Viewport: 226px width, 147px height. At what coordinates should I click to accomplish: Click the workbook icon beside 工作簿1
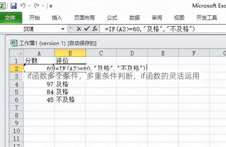(x=14, y=43)
